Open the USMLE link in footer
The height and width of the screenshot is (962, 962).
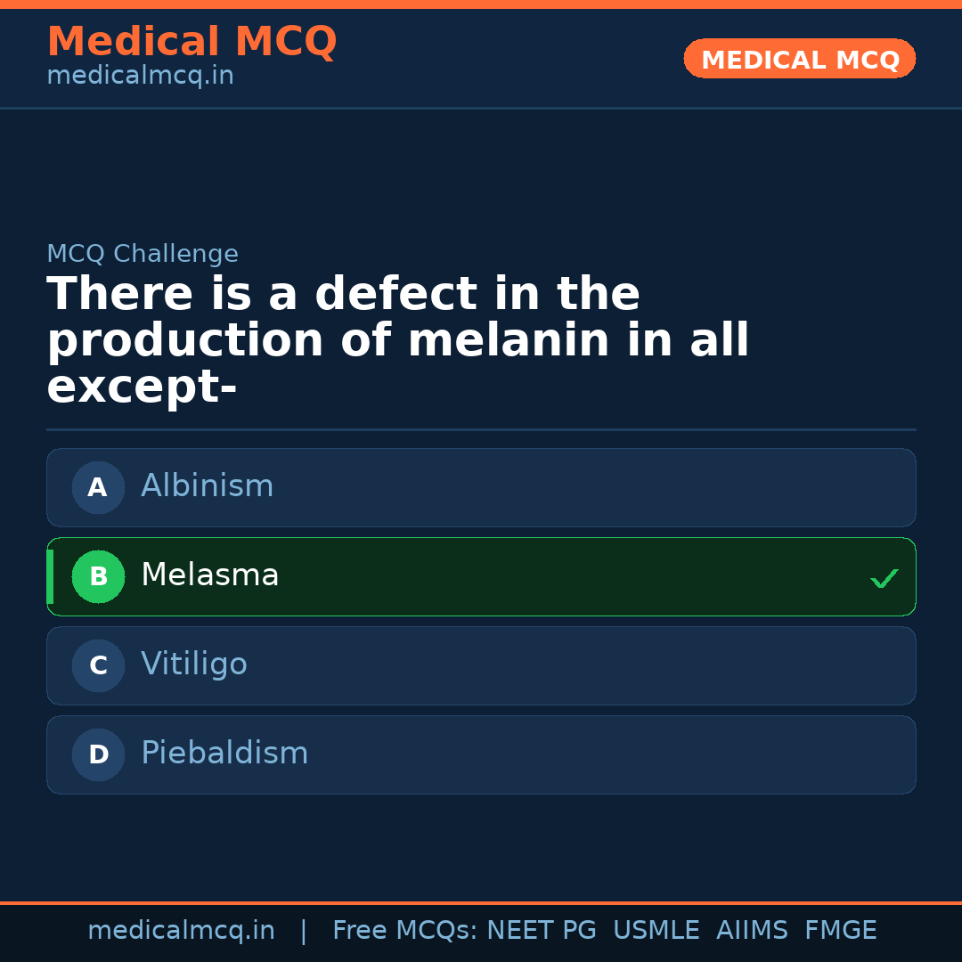click(656, 930)
